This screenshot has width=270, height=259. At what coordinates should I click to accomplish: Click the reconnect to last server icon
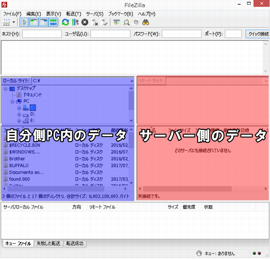coord(104,22)
